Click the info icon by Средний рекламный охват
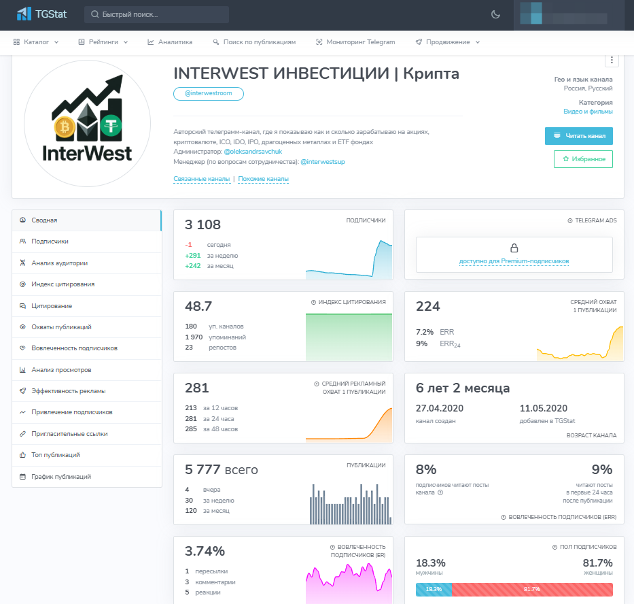This screenshot has width=634, height=604. [x=317, y=384]
